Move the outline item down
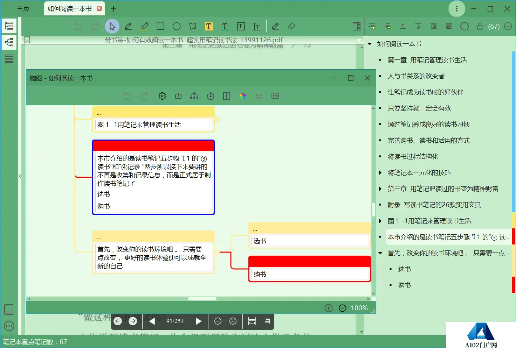 point(418,26)
